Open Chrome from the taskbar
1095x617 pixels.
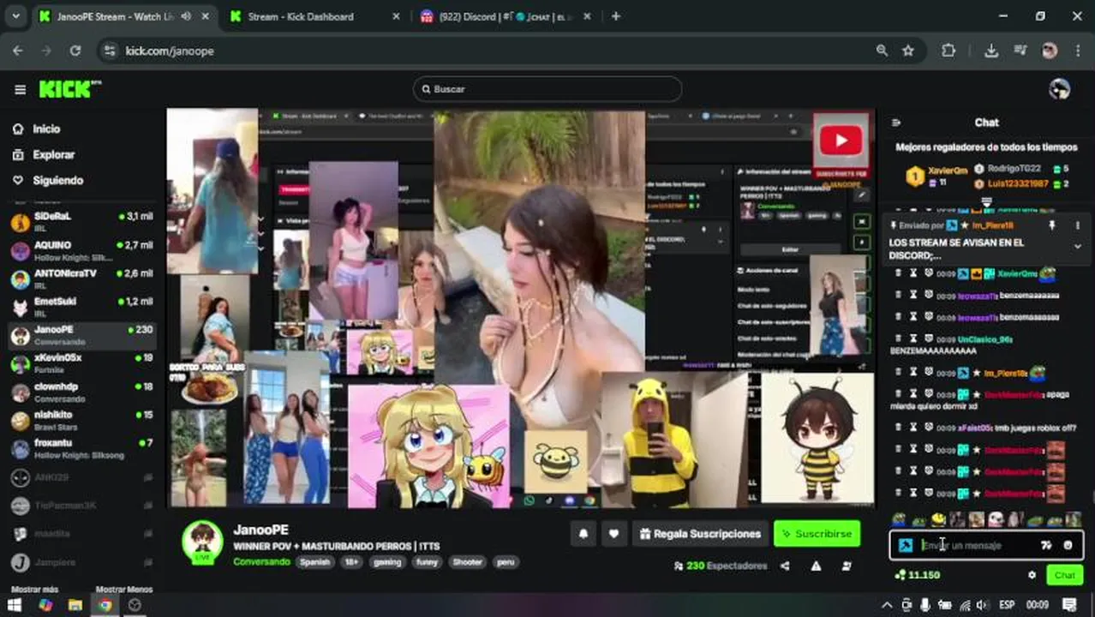pos(104,605)
